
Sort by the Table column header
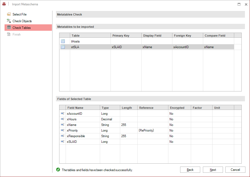90,35
